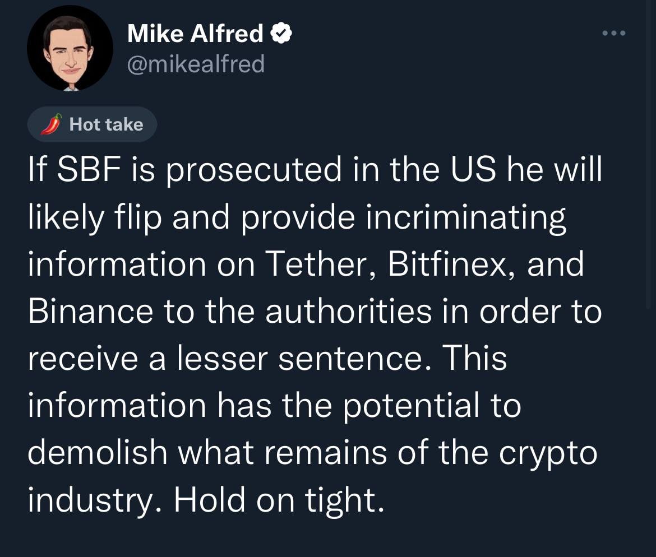Click the Mike Alfred display name
The height and width of the screenshot is (557, 656).
[x=195, y=34]
